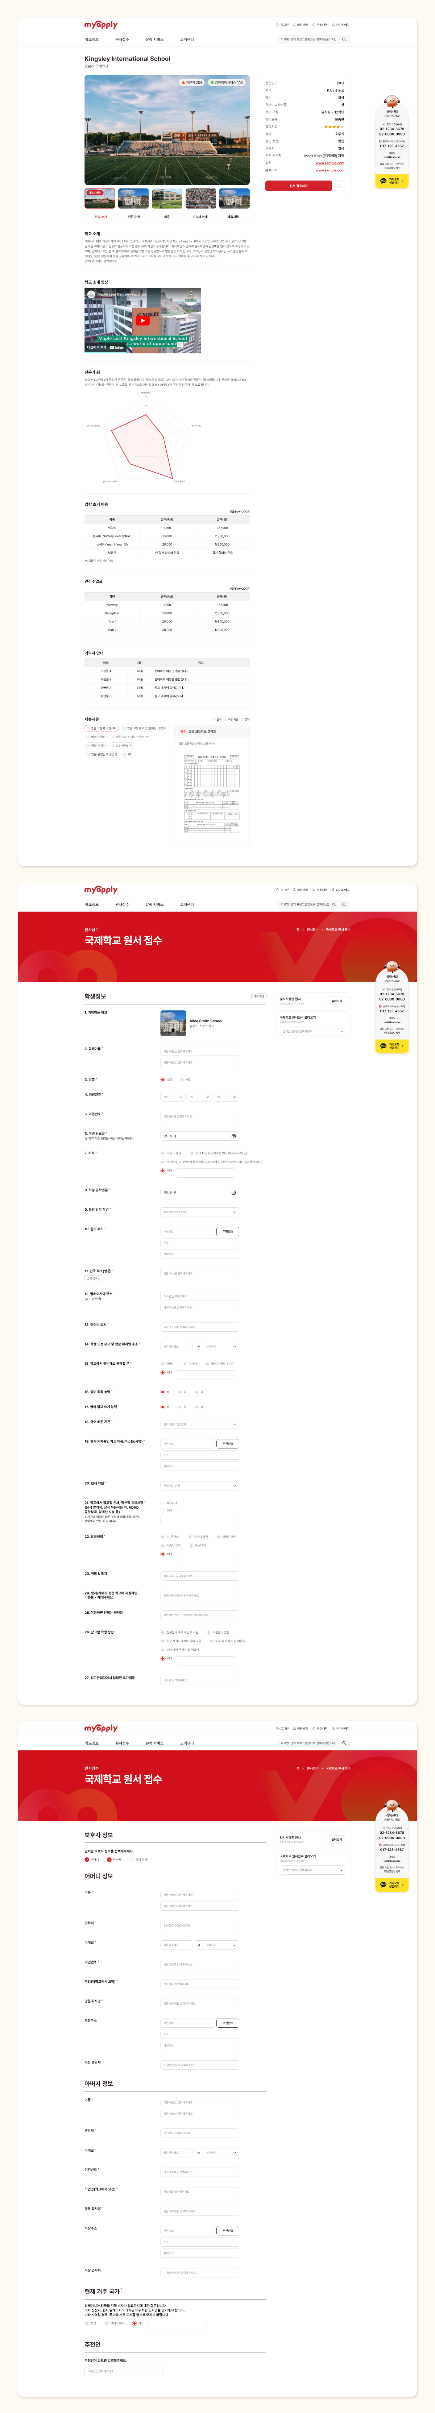Select the 기타 radio for question 15
The height and width of the screenshot is (2413, 435).
163,1372
